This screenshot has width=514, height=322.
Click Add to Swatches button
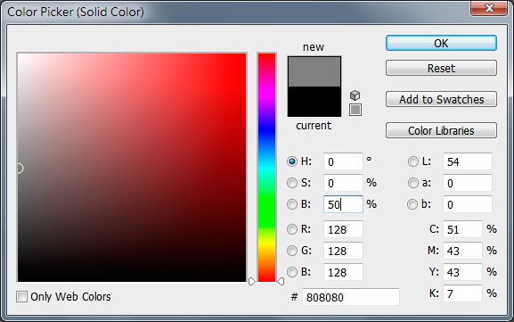tap(441, 99)
